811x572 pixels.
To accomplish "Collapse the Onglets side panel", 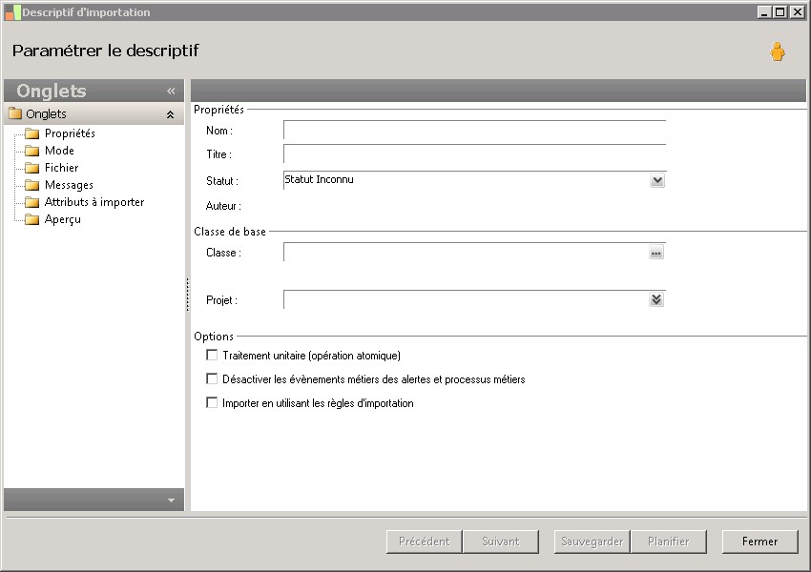I will [171, 92].
